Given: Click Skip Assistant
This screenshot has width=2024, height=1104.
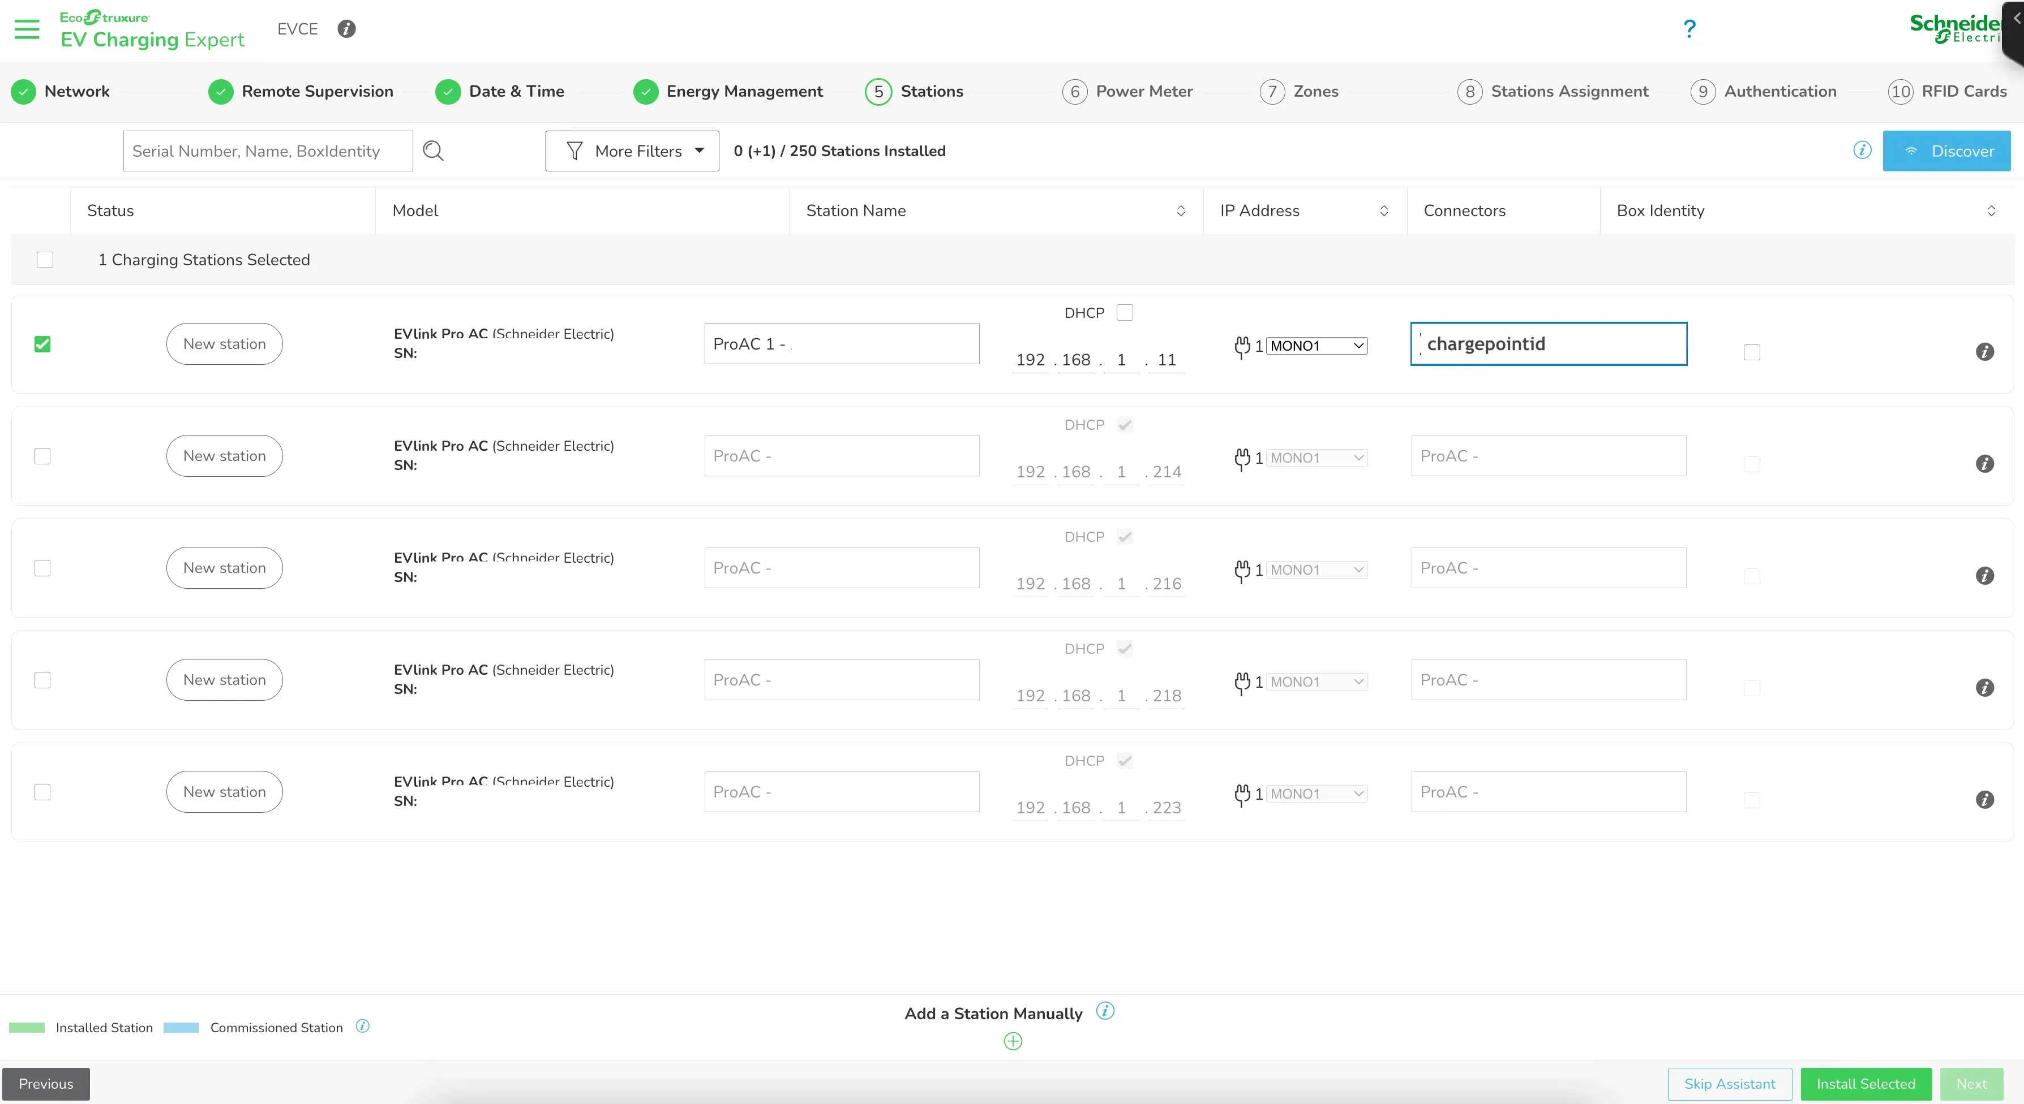Looking at the screenshot, I should click(x=1729, y=1084).
